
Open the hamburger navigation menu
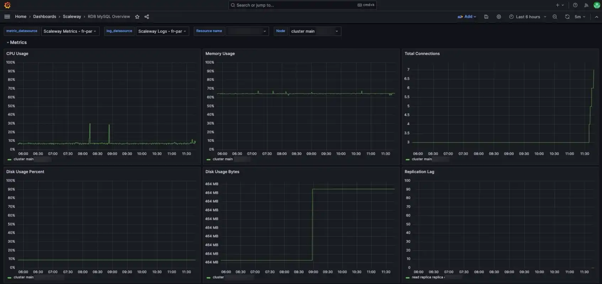(7, 17)
